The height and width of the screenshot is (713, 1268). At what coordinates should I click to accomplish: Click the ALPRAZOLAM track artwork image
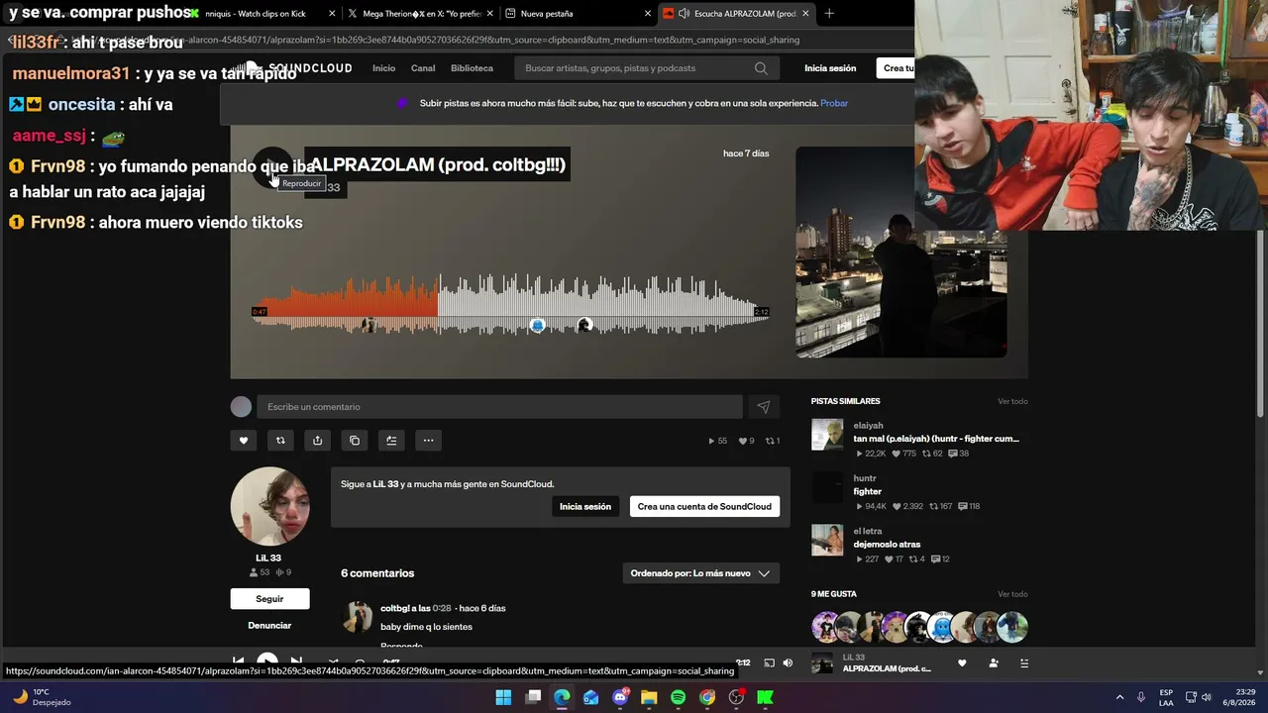900,253
